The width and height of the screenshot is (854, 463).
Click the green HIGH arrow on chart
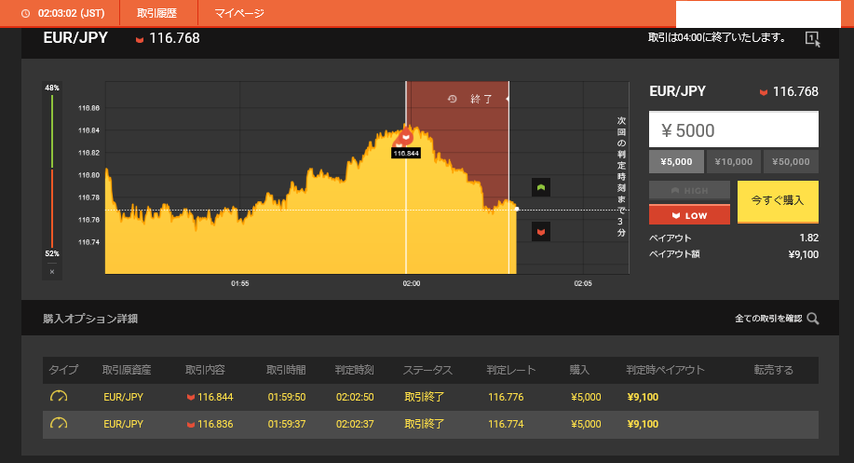541,187
